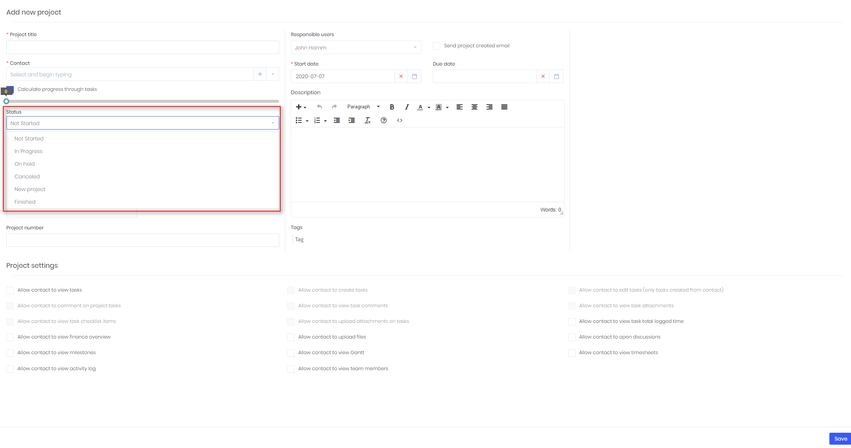Click the Save button
Viewport: 851px width, 448px height.
pos(840,439)
